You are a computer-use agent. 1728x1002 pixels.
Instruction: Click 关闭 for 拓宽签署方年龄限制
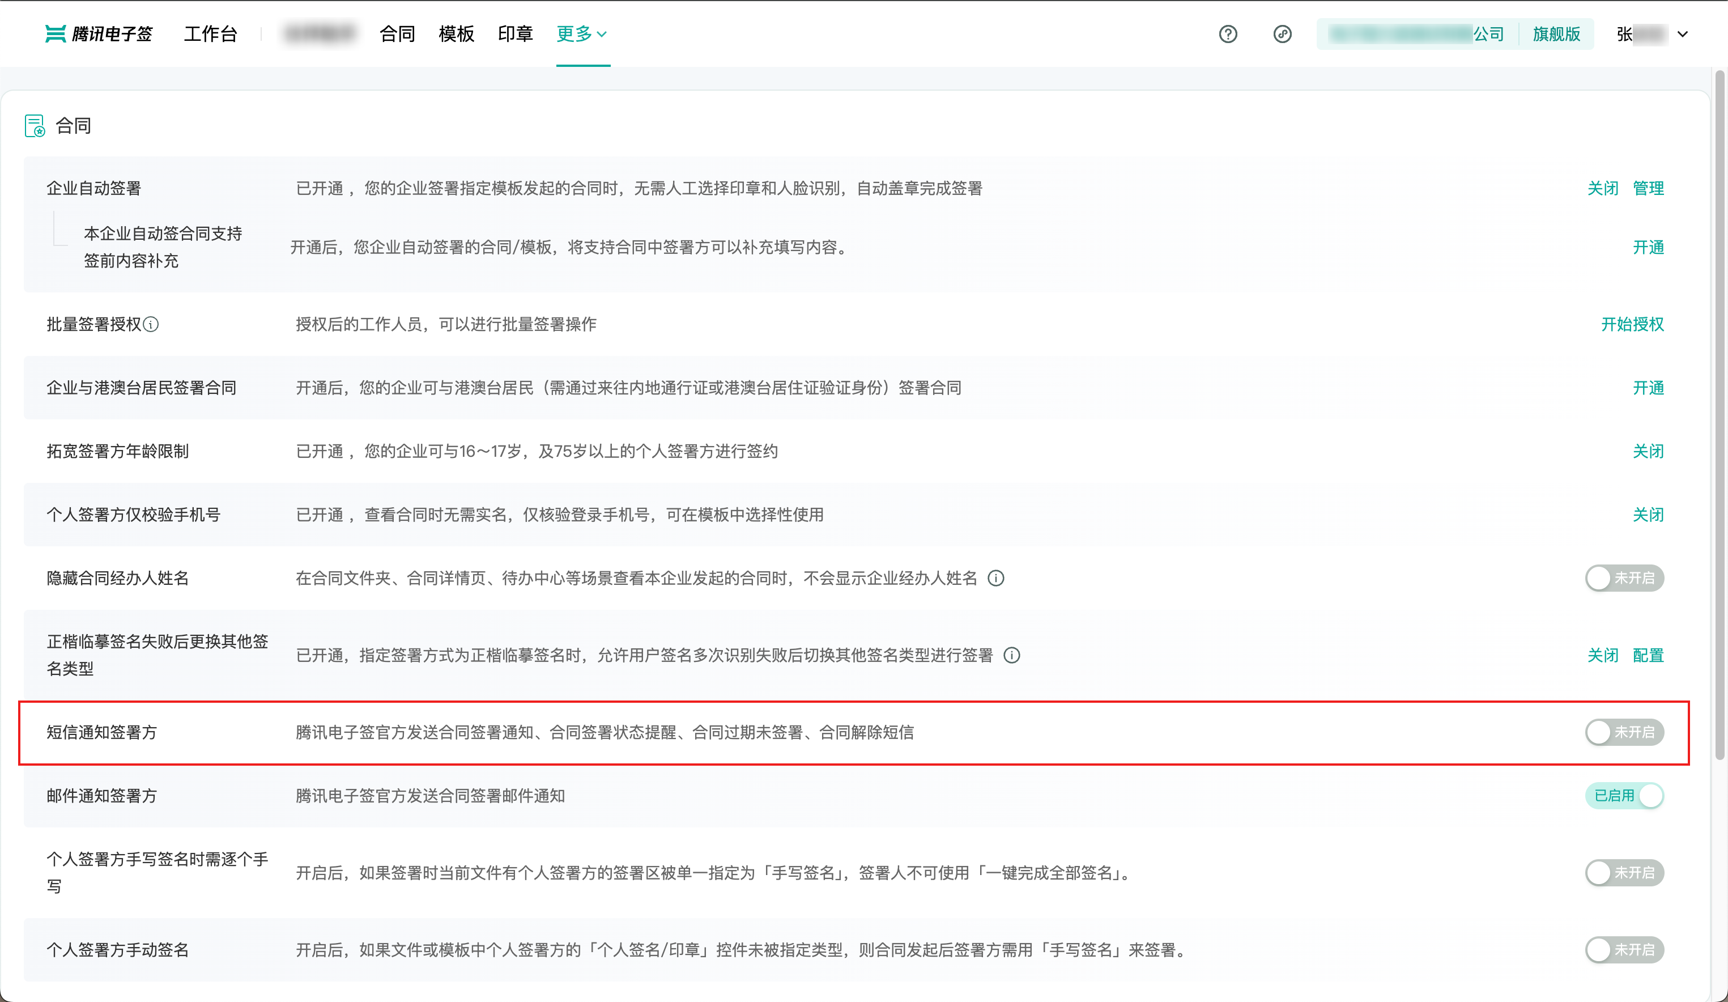(1648, 451)
